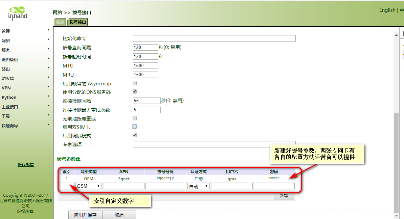
Task: Enable the 启用双SIM卡 checkbox
Action: pos(135,126)
